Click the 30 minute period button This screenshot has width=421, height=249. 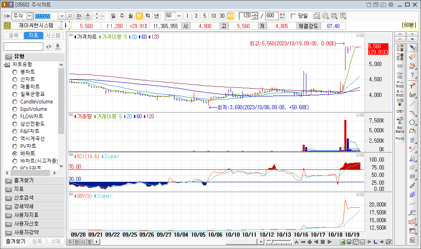tap(222, 16)
